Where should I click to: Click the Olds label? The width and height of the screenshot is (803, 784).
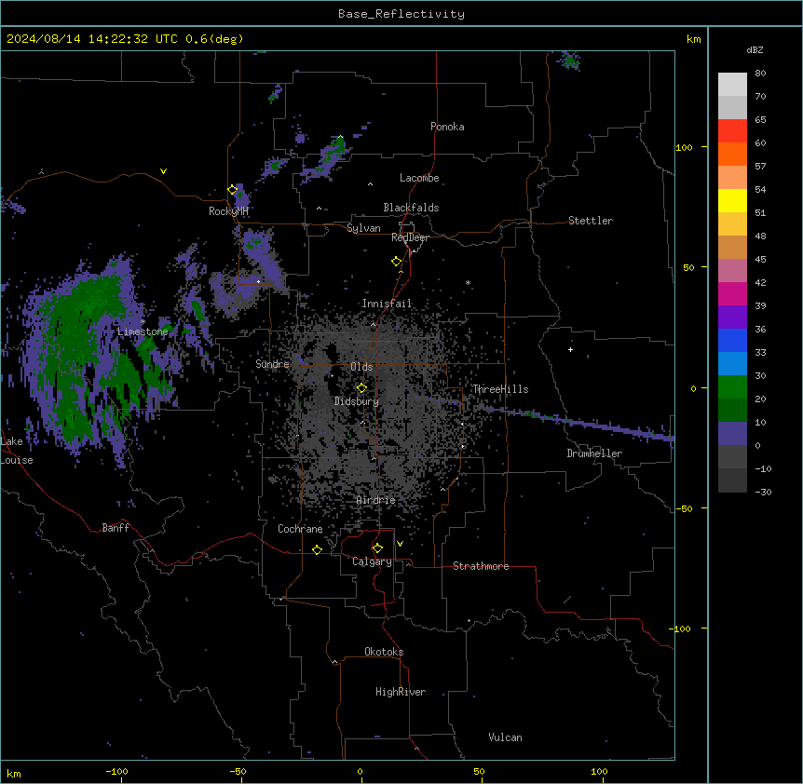coord(361,367)
